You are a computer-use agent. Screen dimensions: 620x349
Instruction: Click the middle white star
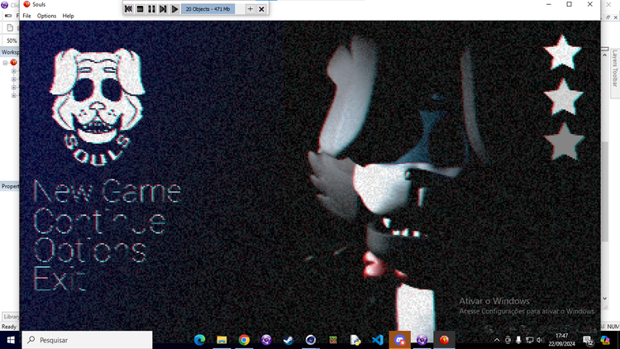(563, 98)
